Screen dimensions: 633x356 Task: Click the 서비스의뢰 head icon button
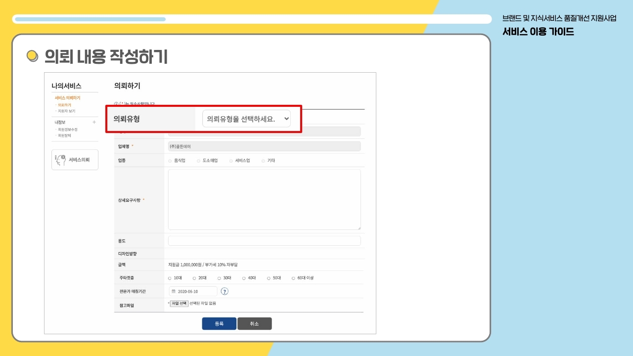pyautogui.click(x=75, y=160)
